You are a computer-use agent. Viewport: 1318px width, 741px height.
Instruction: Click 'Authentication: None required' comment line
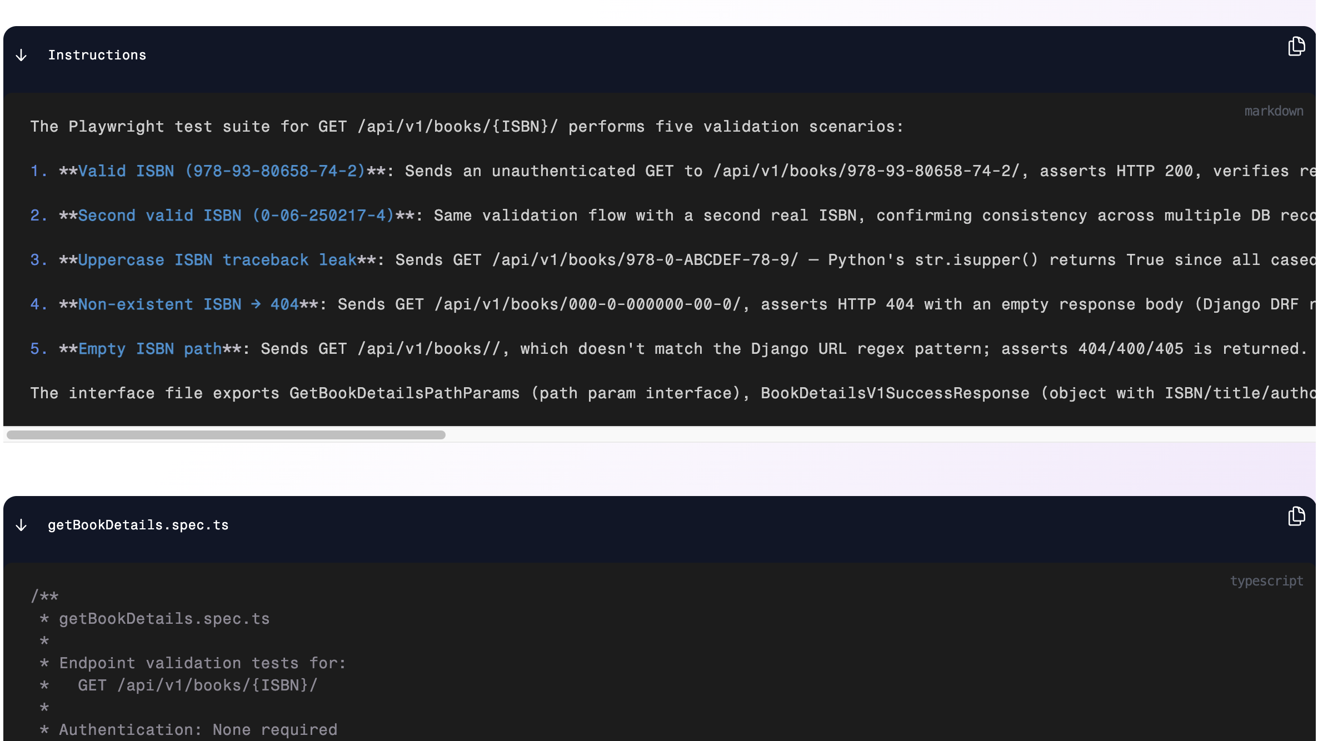click(188, 730)
